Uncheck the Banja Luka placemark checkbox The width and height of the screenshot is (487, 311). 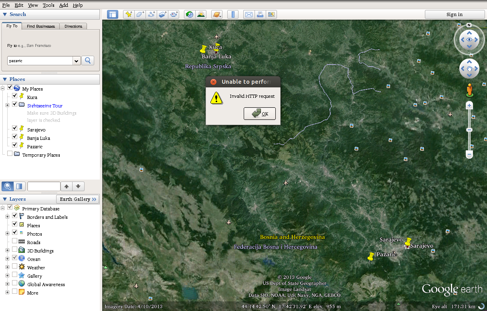click(15, 137)
